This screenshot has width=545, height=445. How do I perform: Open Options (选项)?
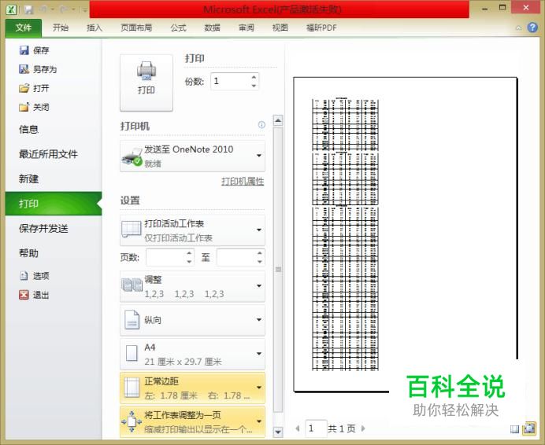pos(34,276)
